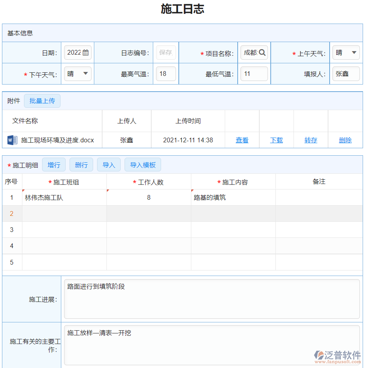Click 删除 to remove the attachment

[x=345, y=140]
